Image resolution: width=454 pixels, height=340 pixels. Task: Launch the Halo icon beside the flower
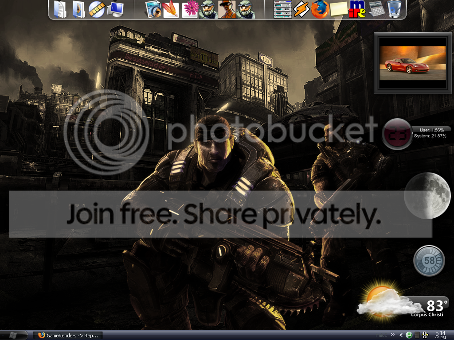208,10
